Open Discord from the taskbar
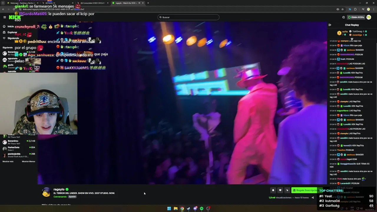This screenshot has height=212, width=377. [x=195, y=208]
